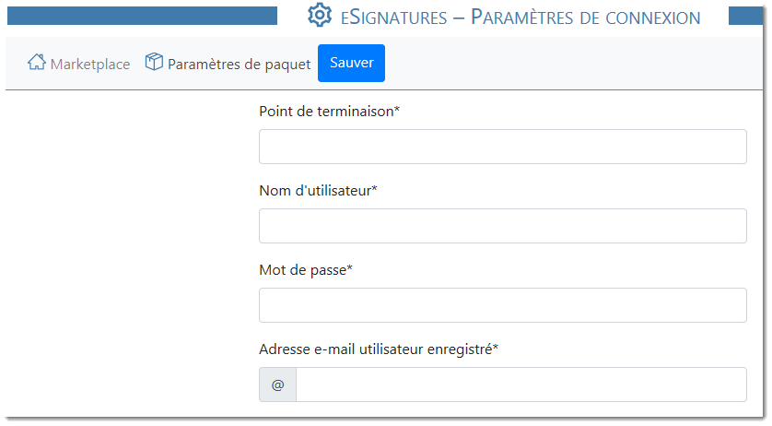Open the Marketplace link
This screenshot has width=772, height=426.
click(x=89, y=64)
